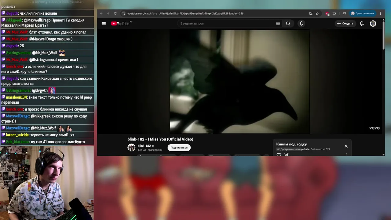391x220 pixels.
Task: Click chat username latent_suicide
Action: [x=18, y=135]
